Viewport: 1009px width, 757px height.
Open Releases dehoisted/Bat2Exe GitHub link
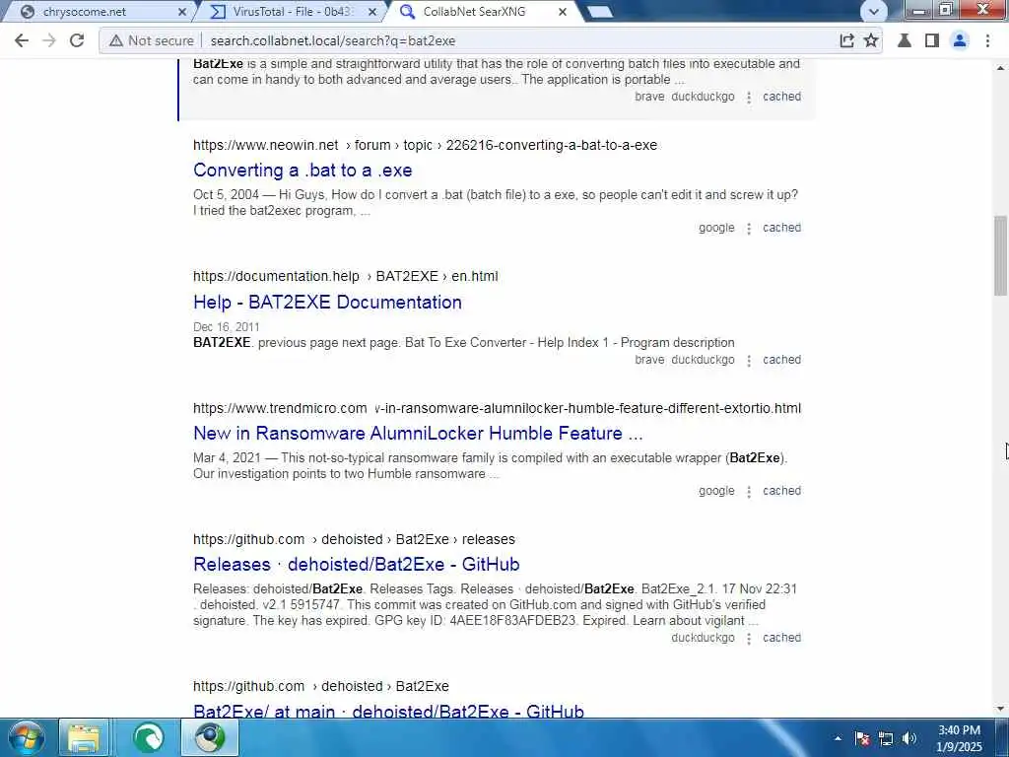(x=357, y=565)
